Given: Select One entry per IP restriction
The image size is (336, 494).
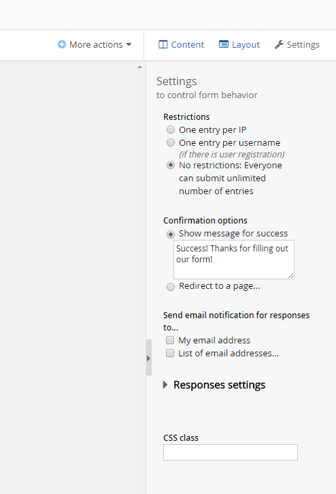Looking at the screenshot, I should click(171, 129).
